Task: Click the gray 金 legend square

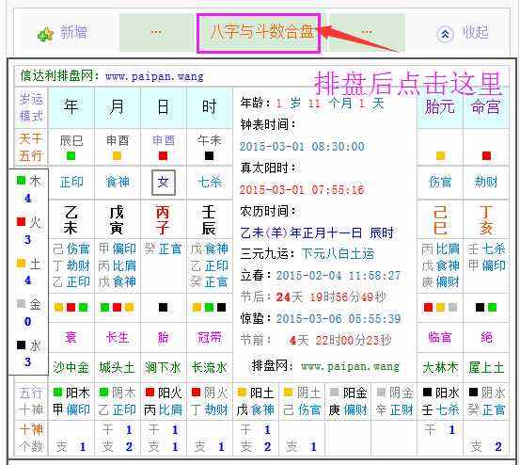Action: tap(22, 303)
